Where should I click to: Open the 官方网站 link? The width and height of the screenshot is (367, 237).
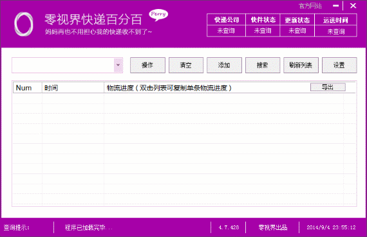(310, 6)
